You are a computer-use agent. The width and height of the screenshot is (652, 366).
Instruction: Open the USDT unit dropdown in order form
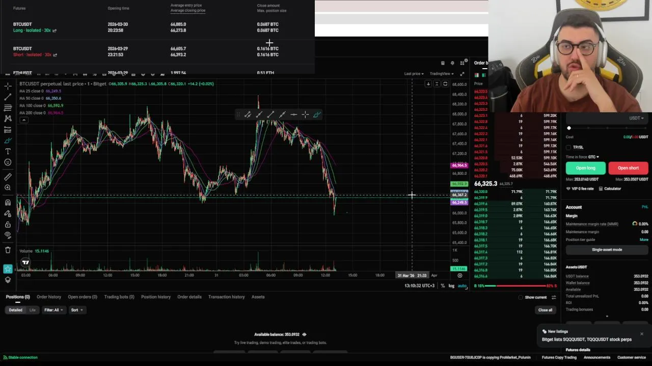tap(636, 118)
